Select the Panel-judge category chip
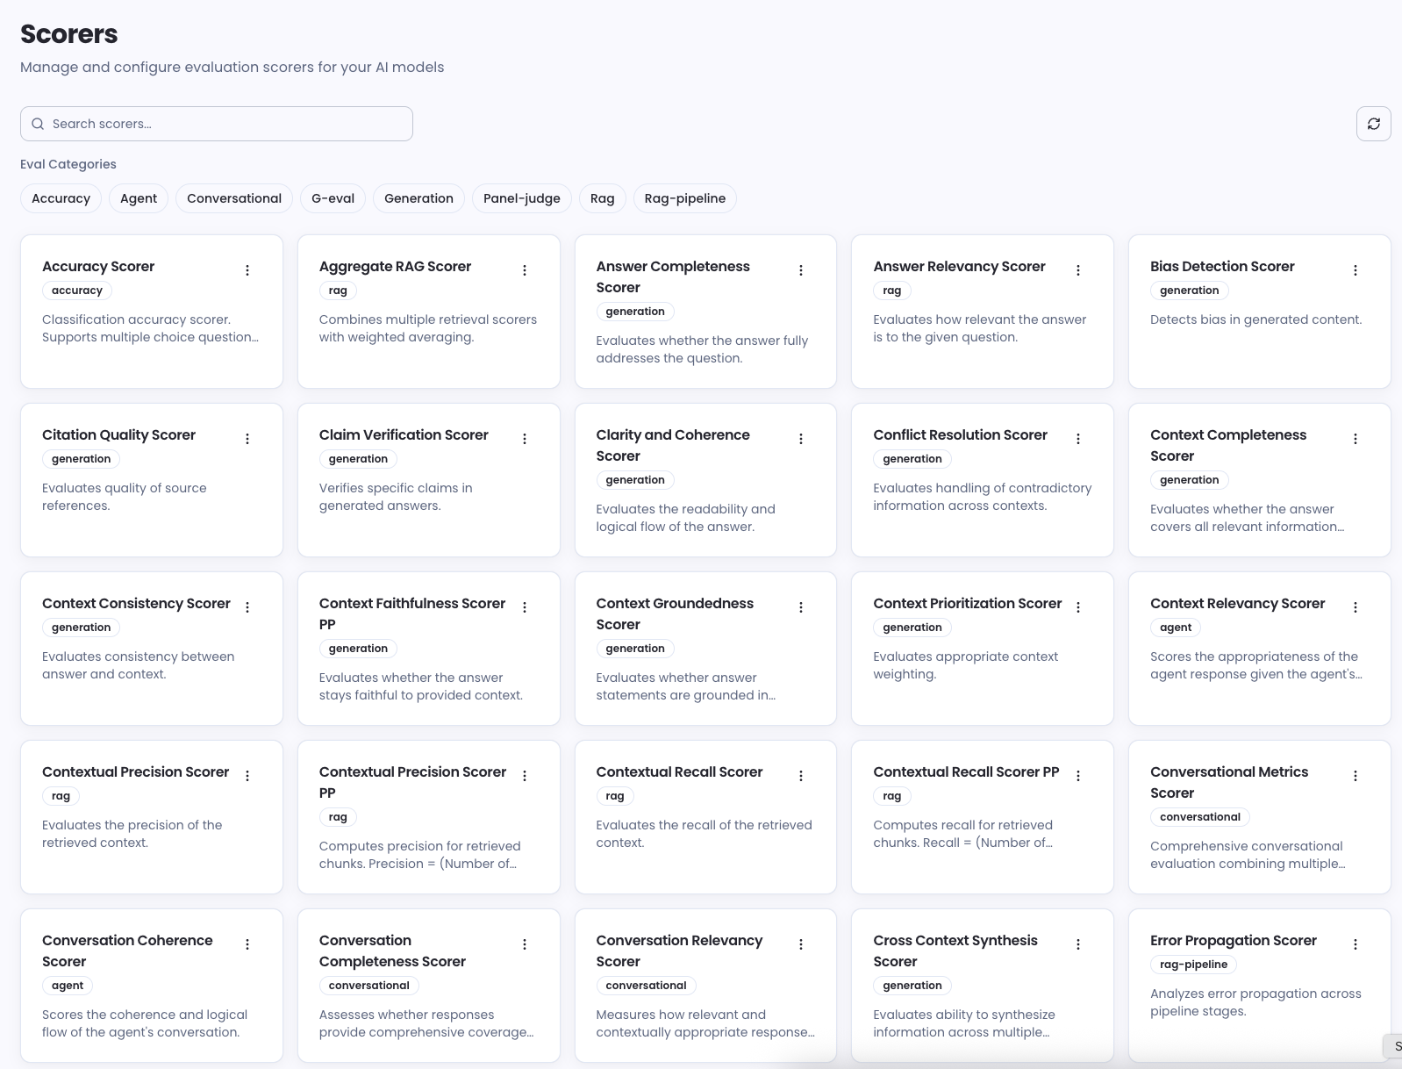This screenshot has height=1069, width=1402. 521,198
